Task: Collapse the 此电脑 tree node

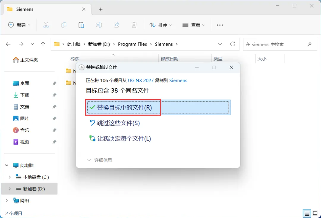Action: (7, 165)
